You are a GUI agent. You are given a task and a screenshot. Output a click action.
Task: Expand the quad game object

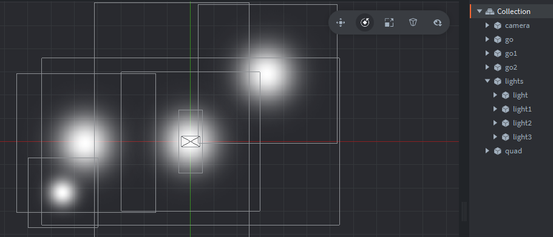tap(487, 151)
